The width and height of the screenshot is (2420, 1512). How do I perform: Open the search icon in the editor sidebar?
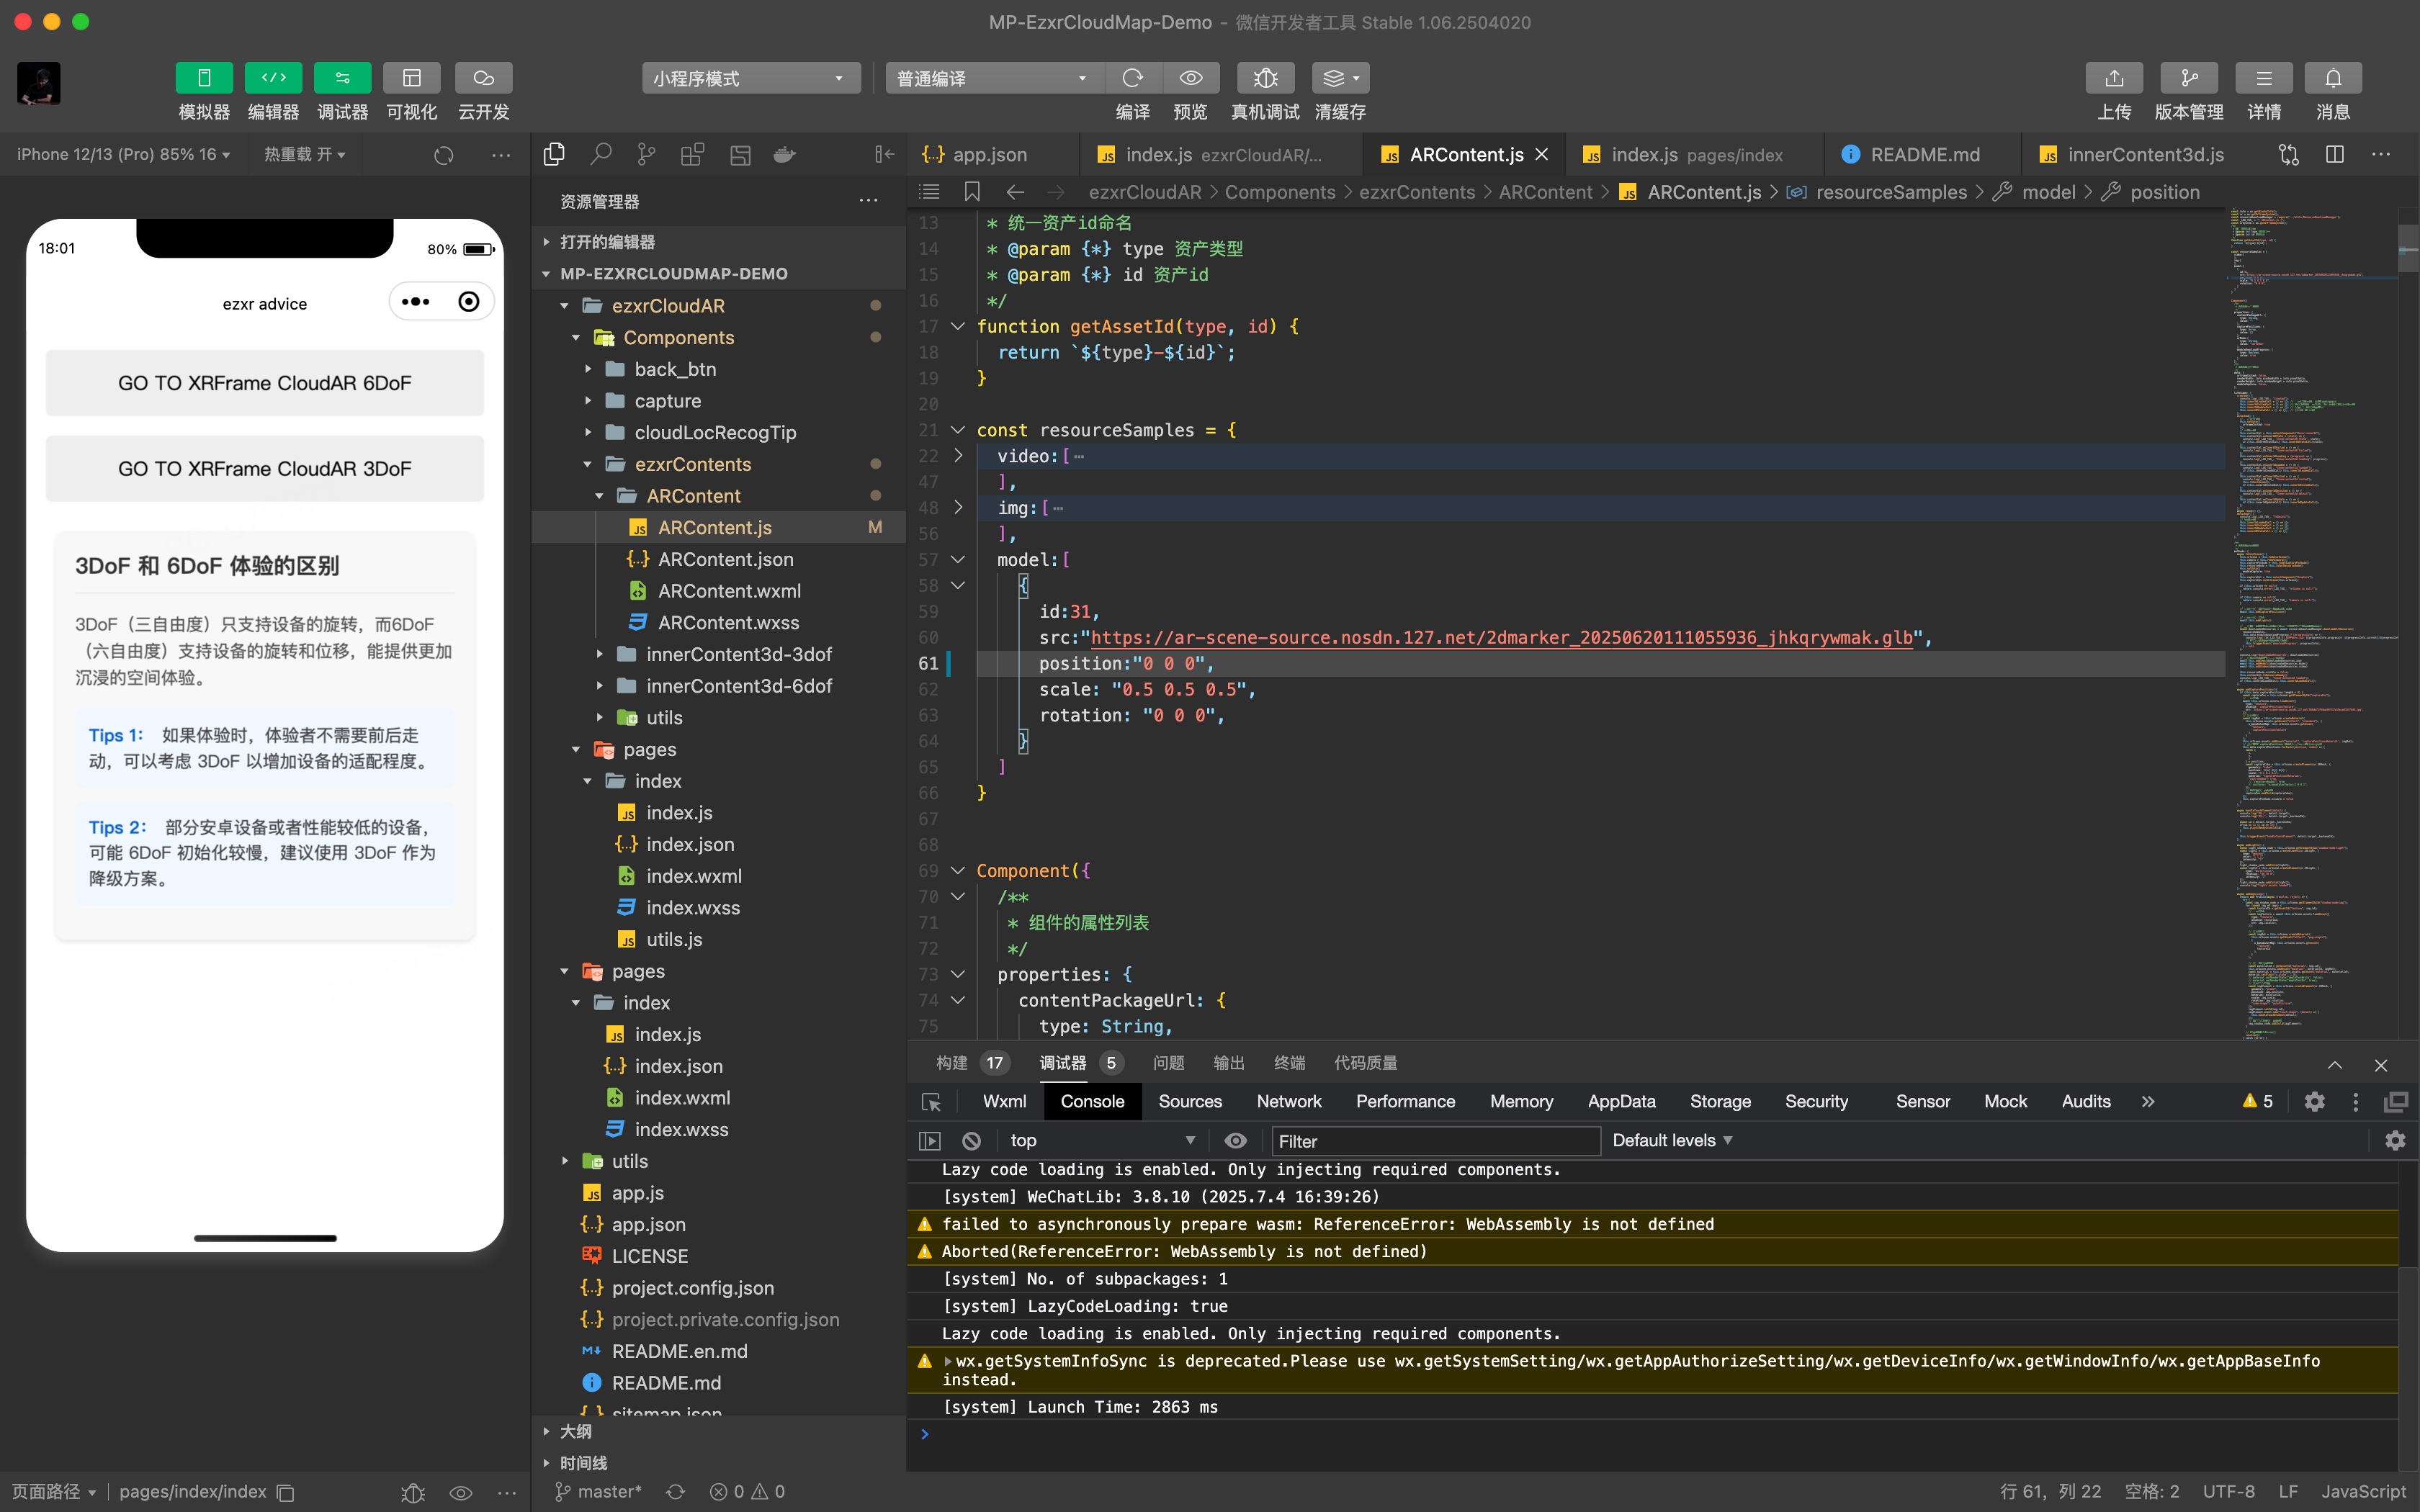tap(600, 154)
